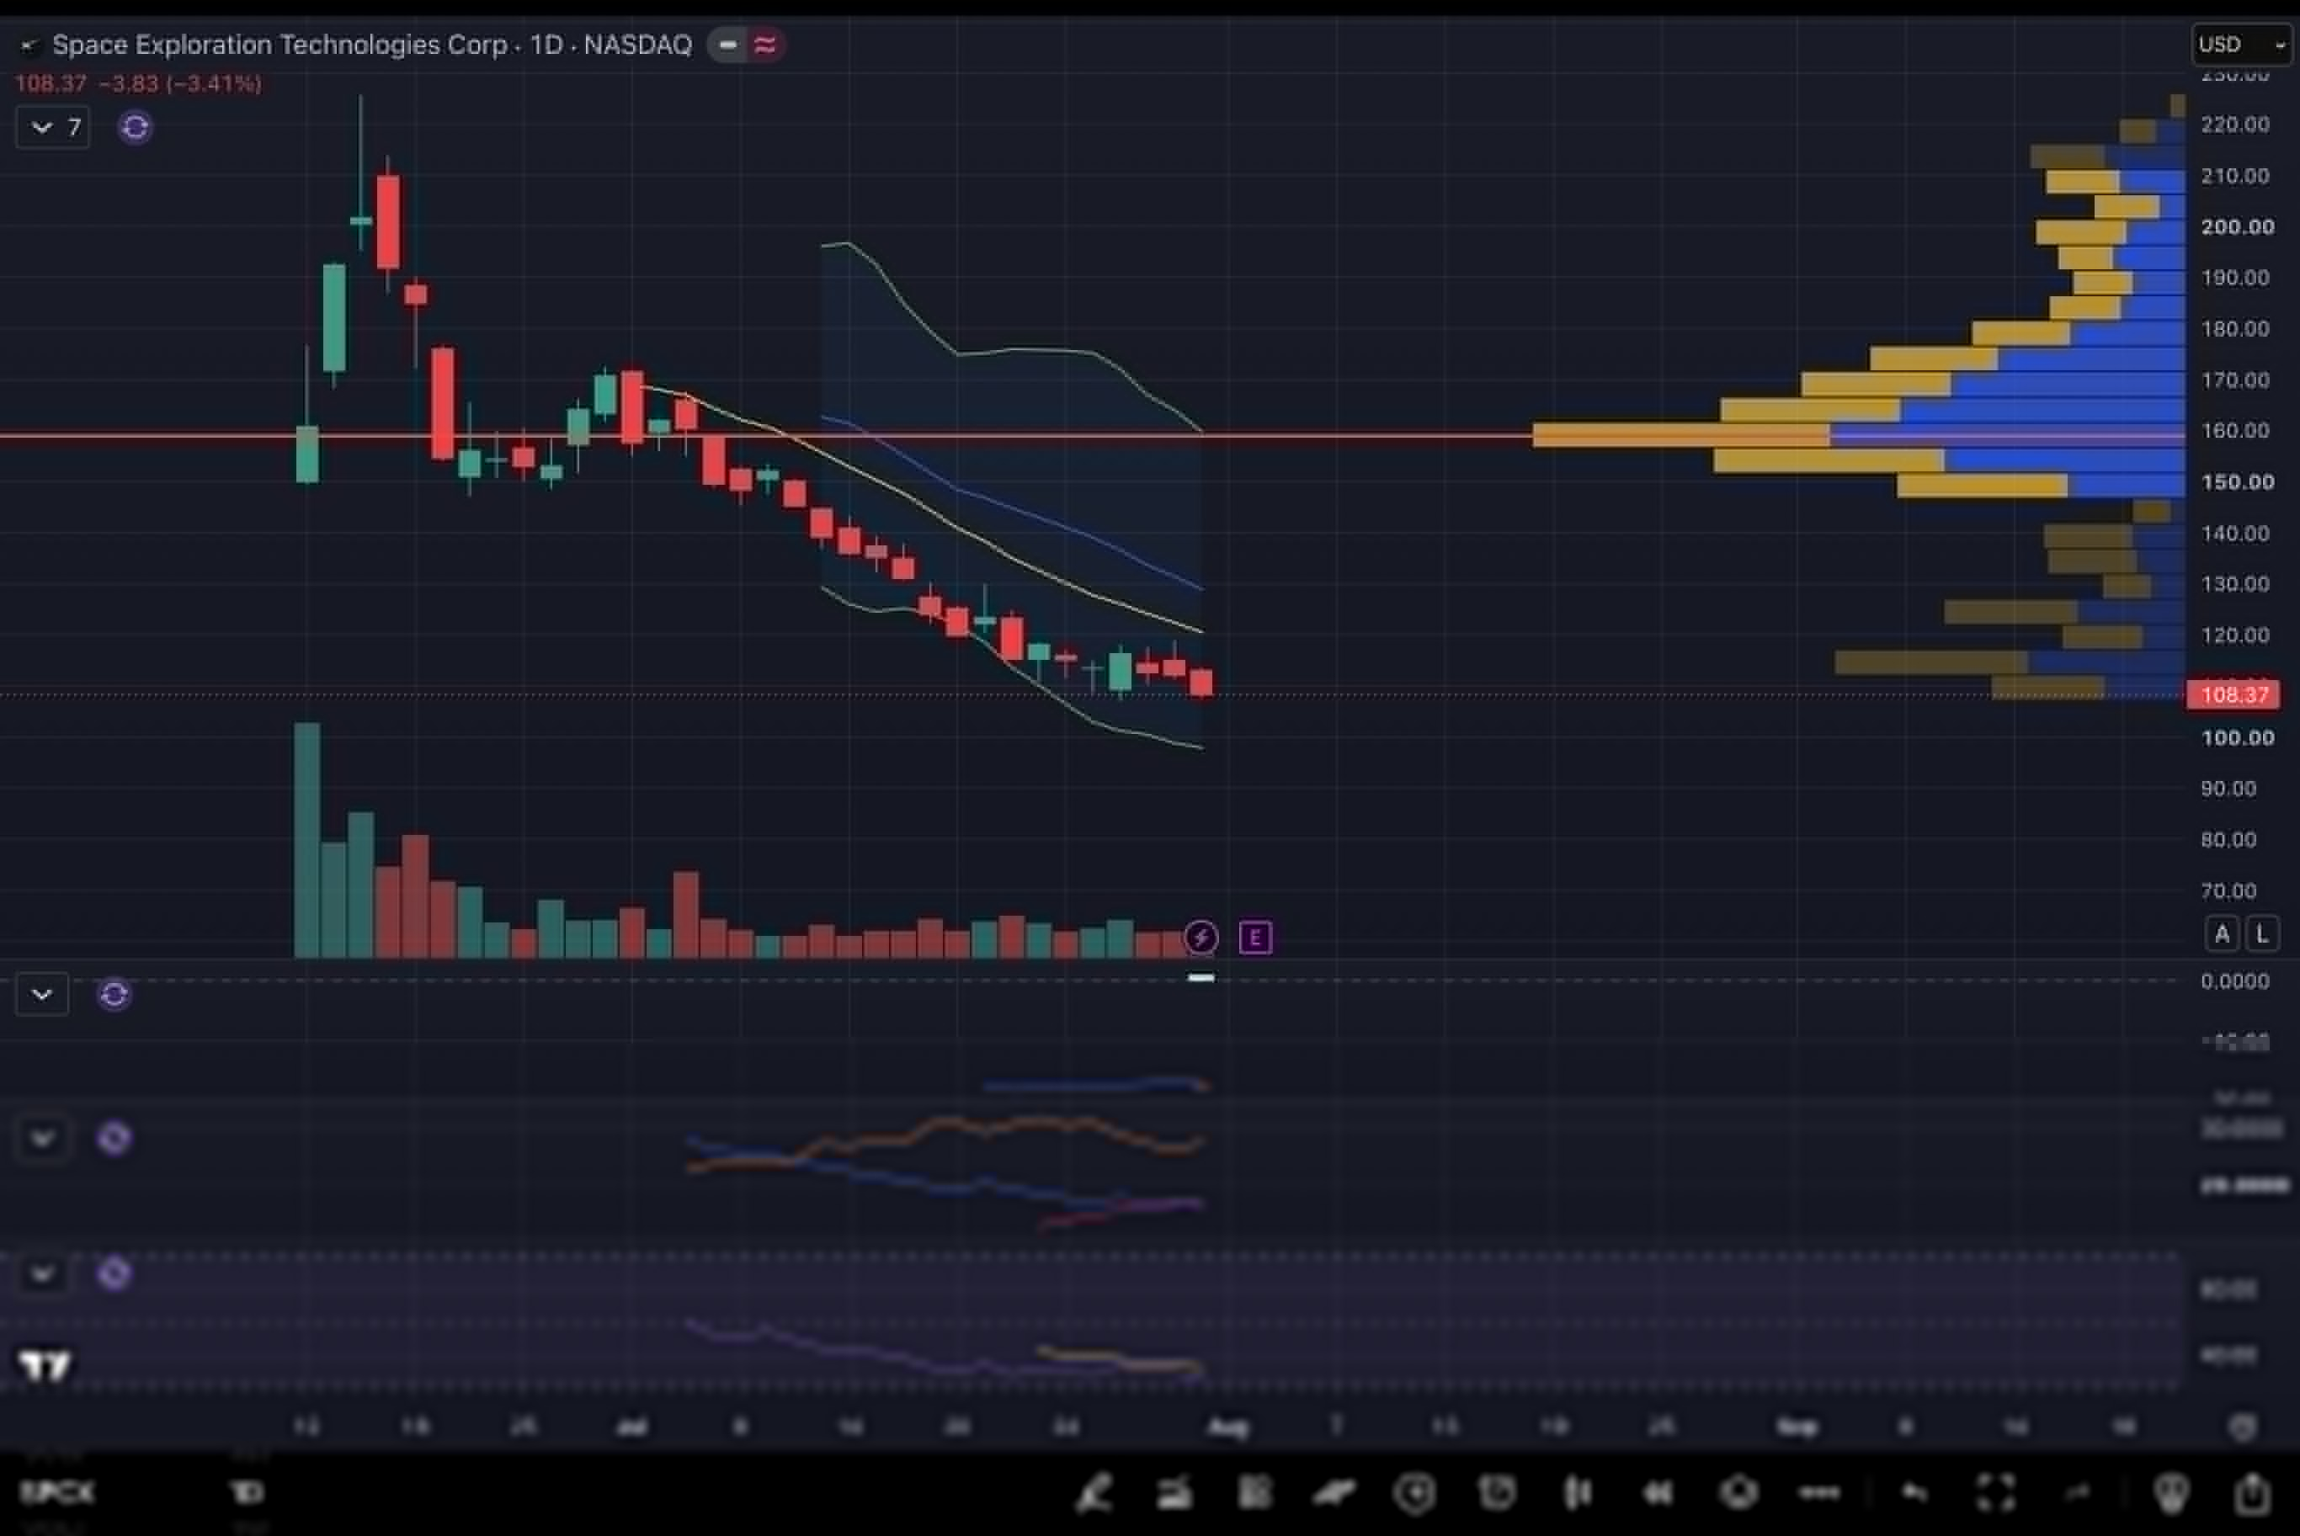Open the time axis settings icon
The height and width of the screenshot is (1536, 2300).
[x=2244, y=1427]
